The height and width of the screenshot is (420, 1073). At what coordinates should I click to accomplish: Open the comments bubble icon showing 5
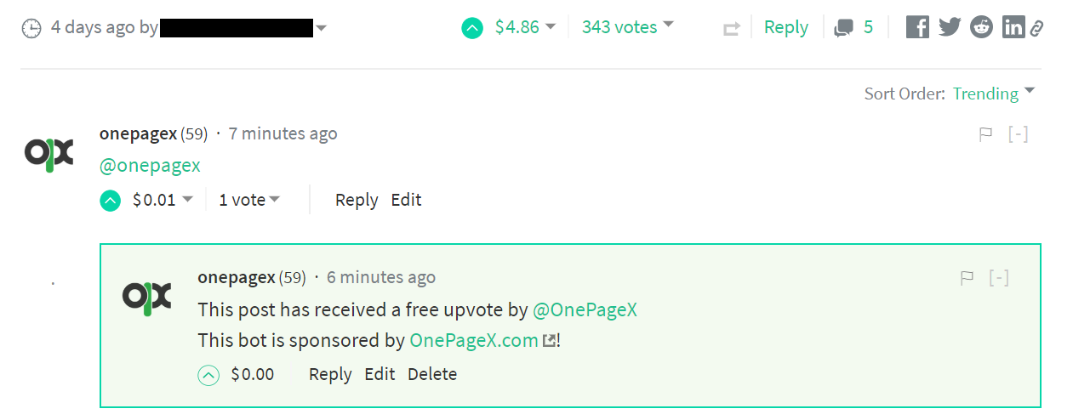click(x=843, y=28)
